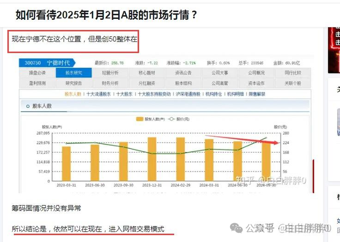Click the 287,095 left axis value
The height and width of the screenshot is (242, 340).
pyautogui.click(x=43, y=133)
